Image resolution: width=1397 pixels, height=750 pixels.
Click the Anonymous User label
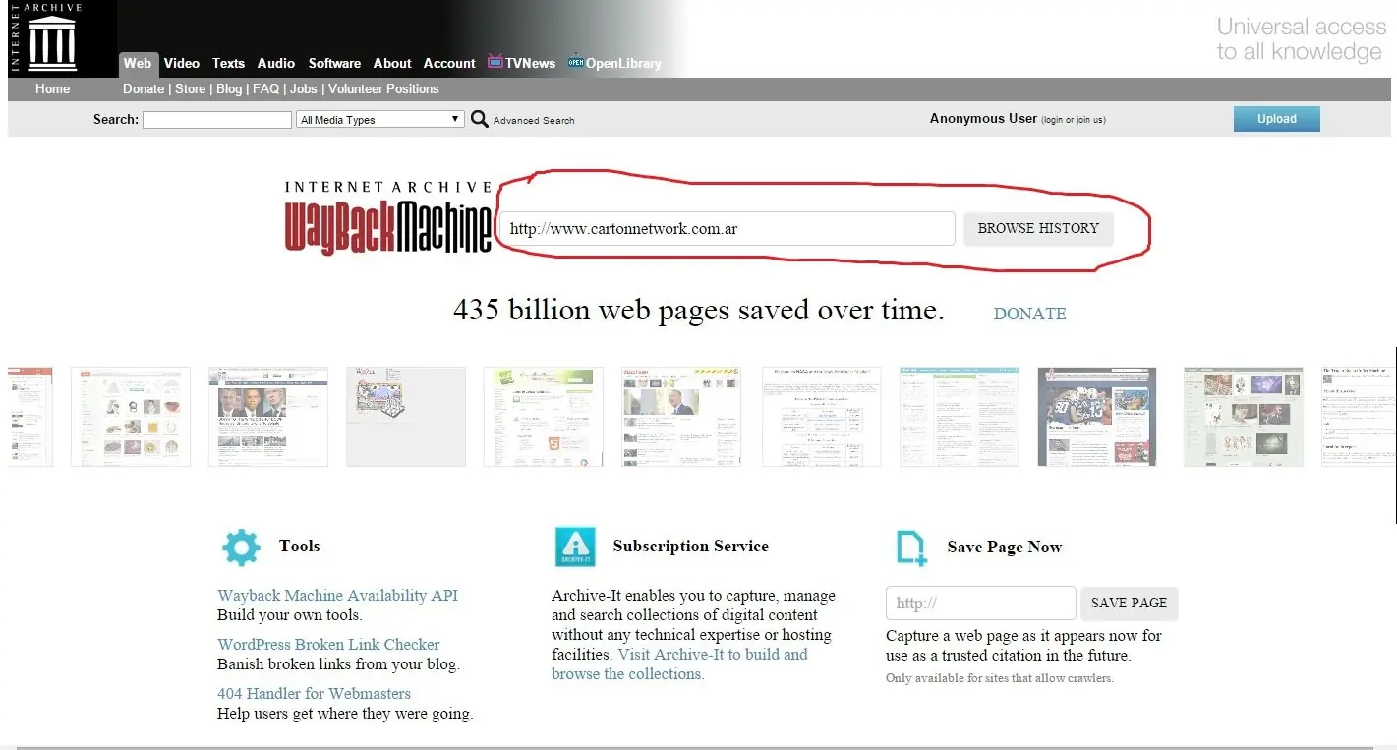coord(983,119)
